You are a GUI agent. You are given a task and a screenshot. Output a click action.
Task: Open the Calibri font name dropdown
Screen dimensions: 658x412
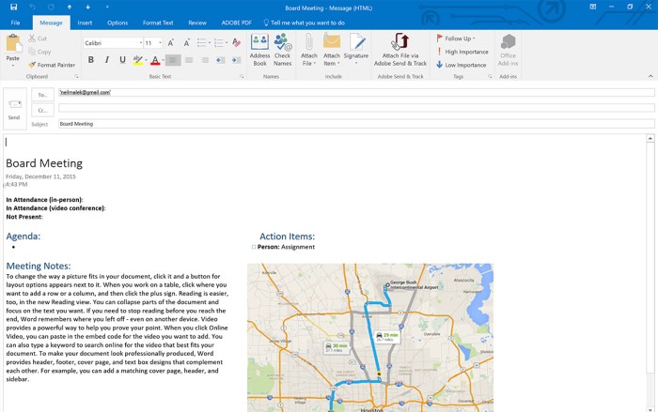(141, 43)
